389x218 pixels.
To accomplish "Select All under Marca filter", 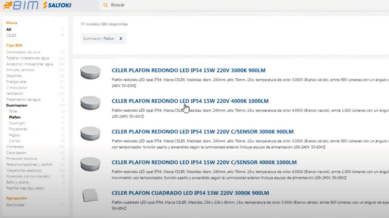I will click(9, 30).
